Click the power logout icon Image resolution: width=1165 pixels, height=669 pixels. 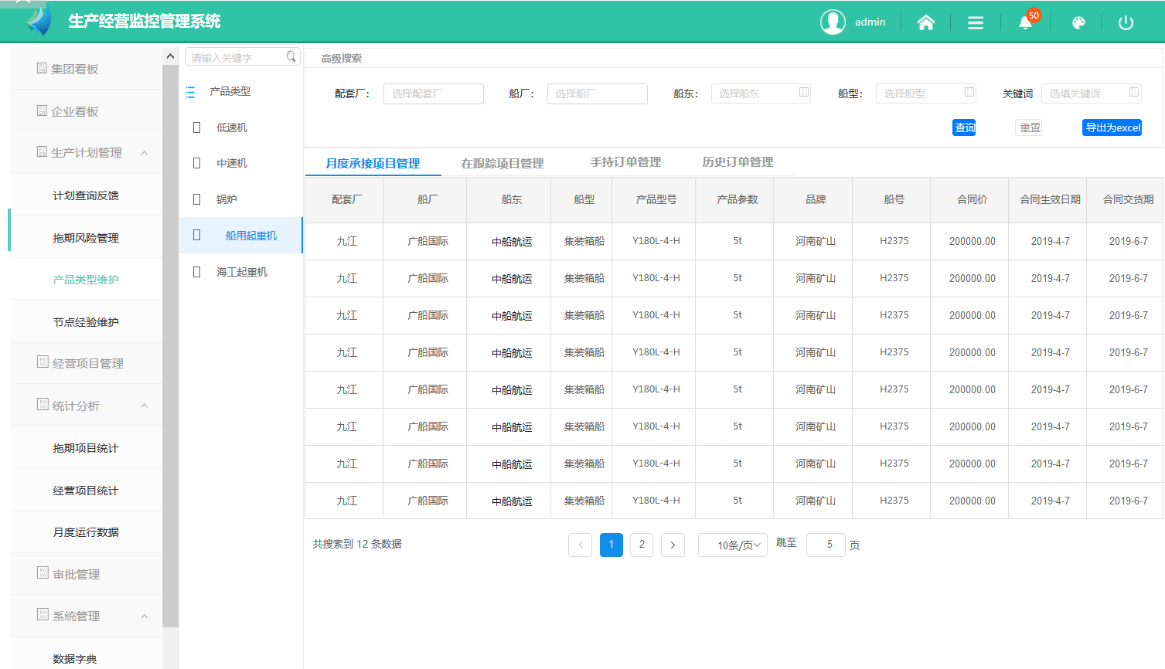click(1126, 22)
